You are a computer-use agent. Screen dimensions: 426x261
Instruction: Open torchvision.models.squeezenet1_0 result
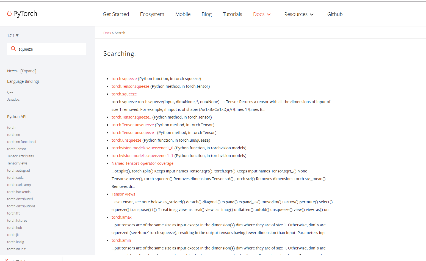pyautogui.click(x=142, y=148)
